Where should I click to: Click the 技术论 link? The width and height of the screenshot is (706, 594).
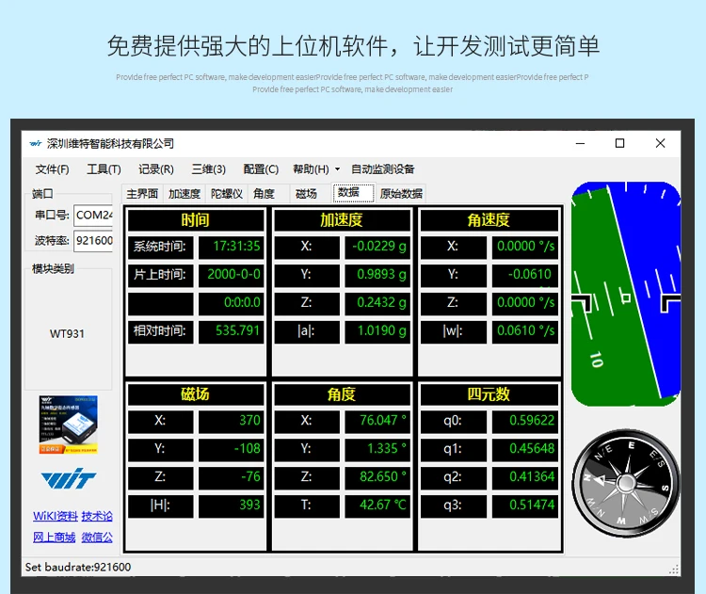[x=97, y=516]
